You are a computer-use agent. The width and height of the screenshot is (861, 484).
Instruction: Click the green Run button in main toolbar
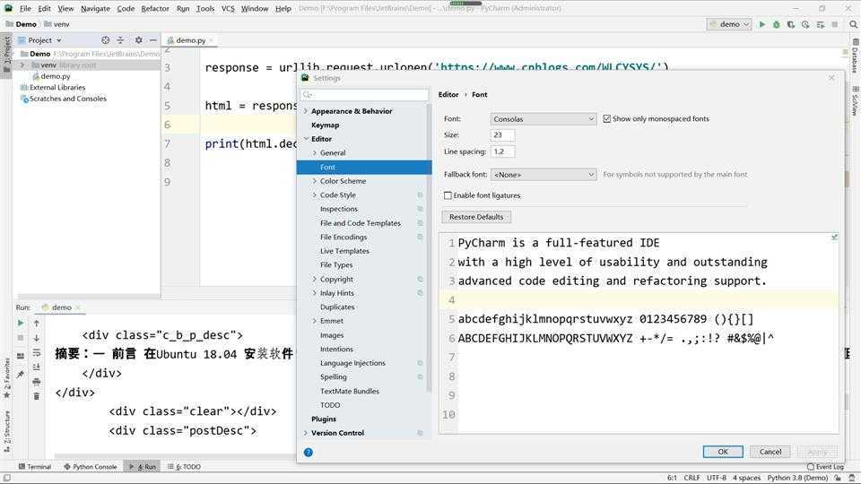(762, 24)
